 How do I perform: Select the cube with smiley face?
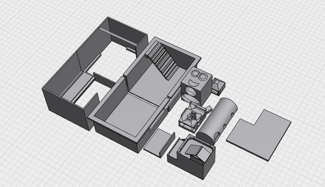click(196, 85)
